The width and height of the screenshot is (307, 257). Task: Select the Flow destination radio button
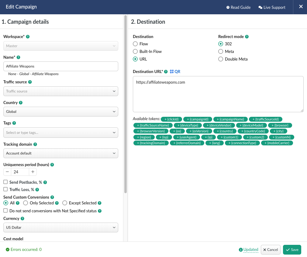(136, 44)
